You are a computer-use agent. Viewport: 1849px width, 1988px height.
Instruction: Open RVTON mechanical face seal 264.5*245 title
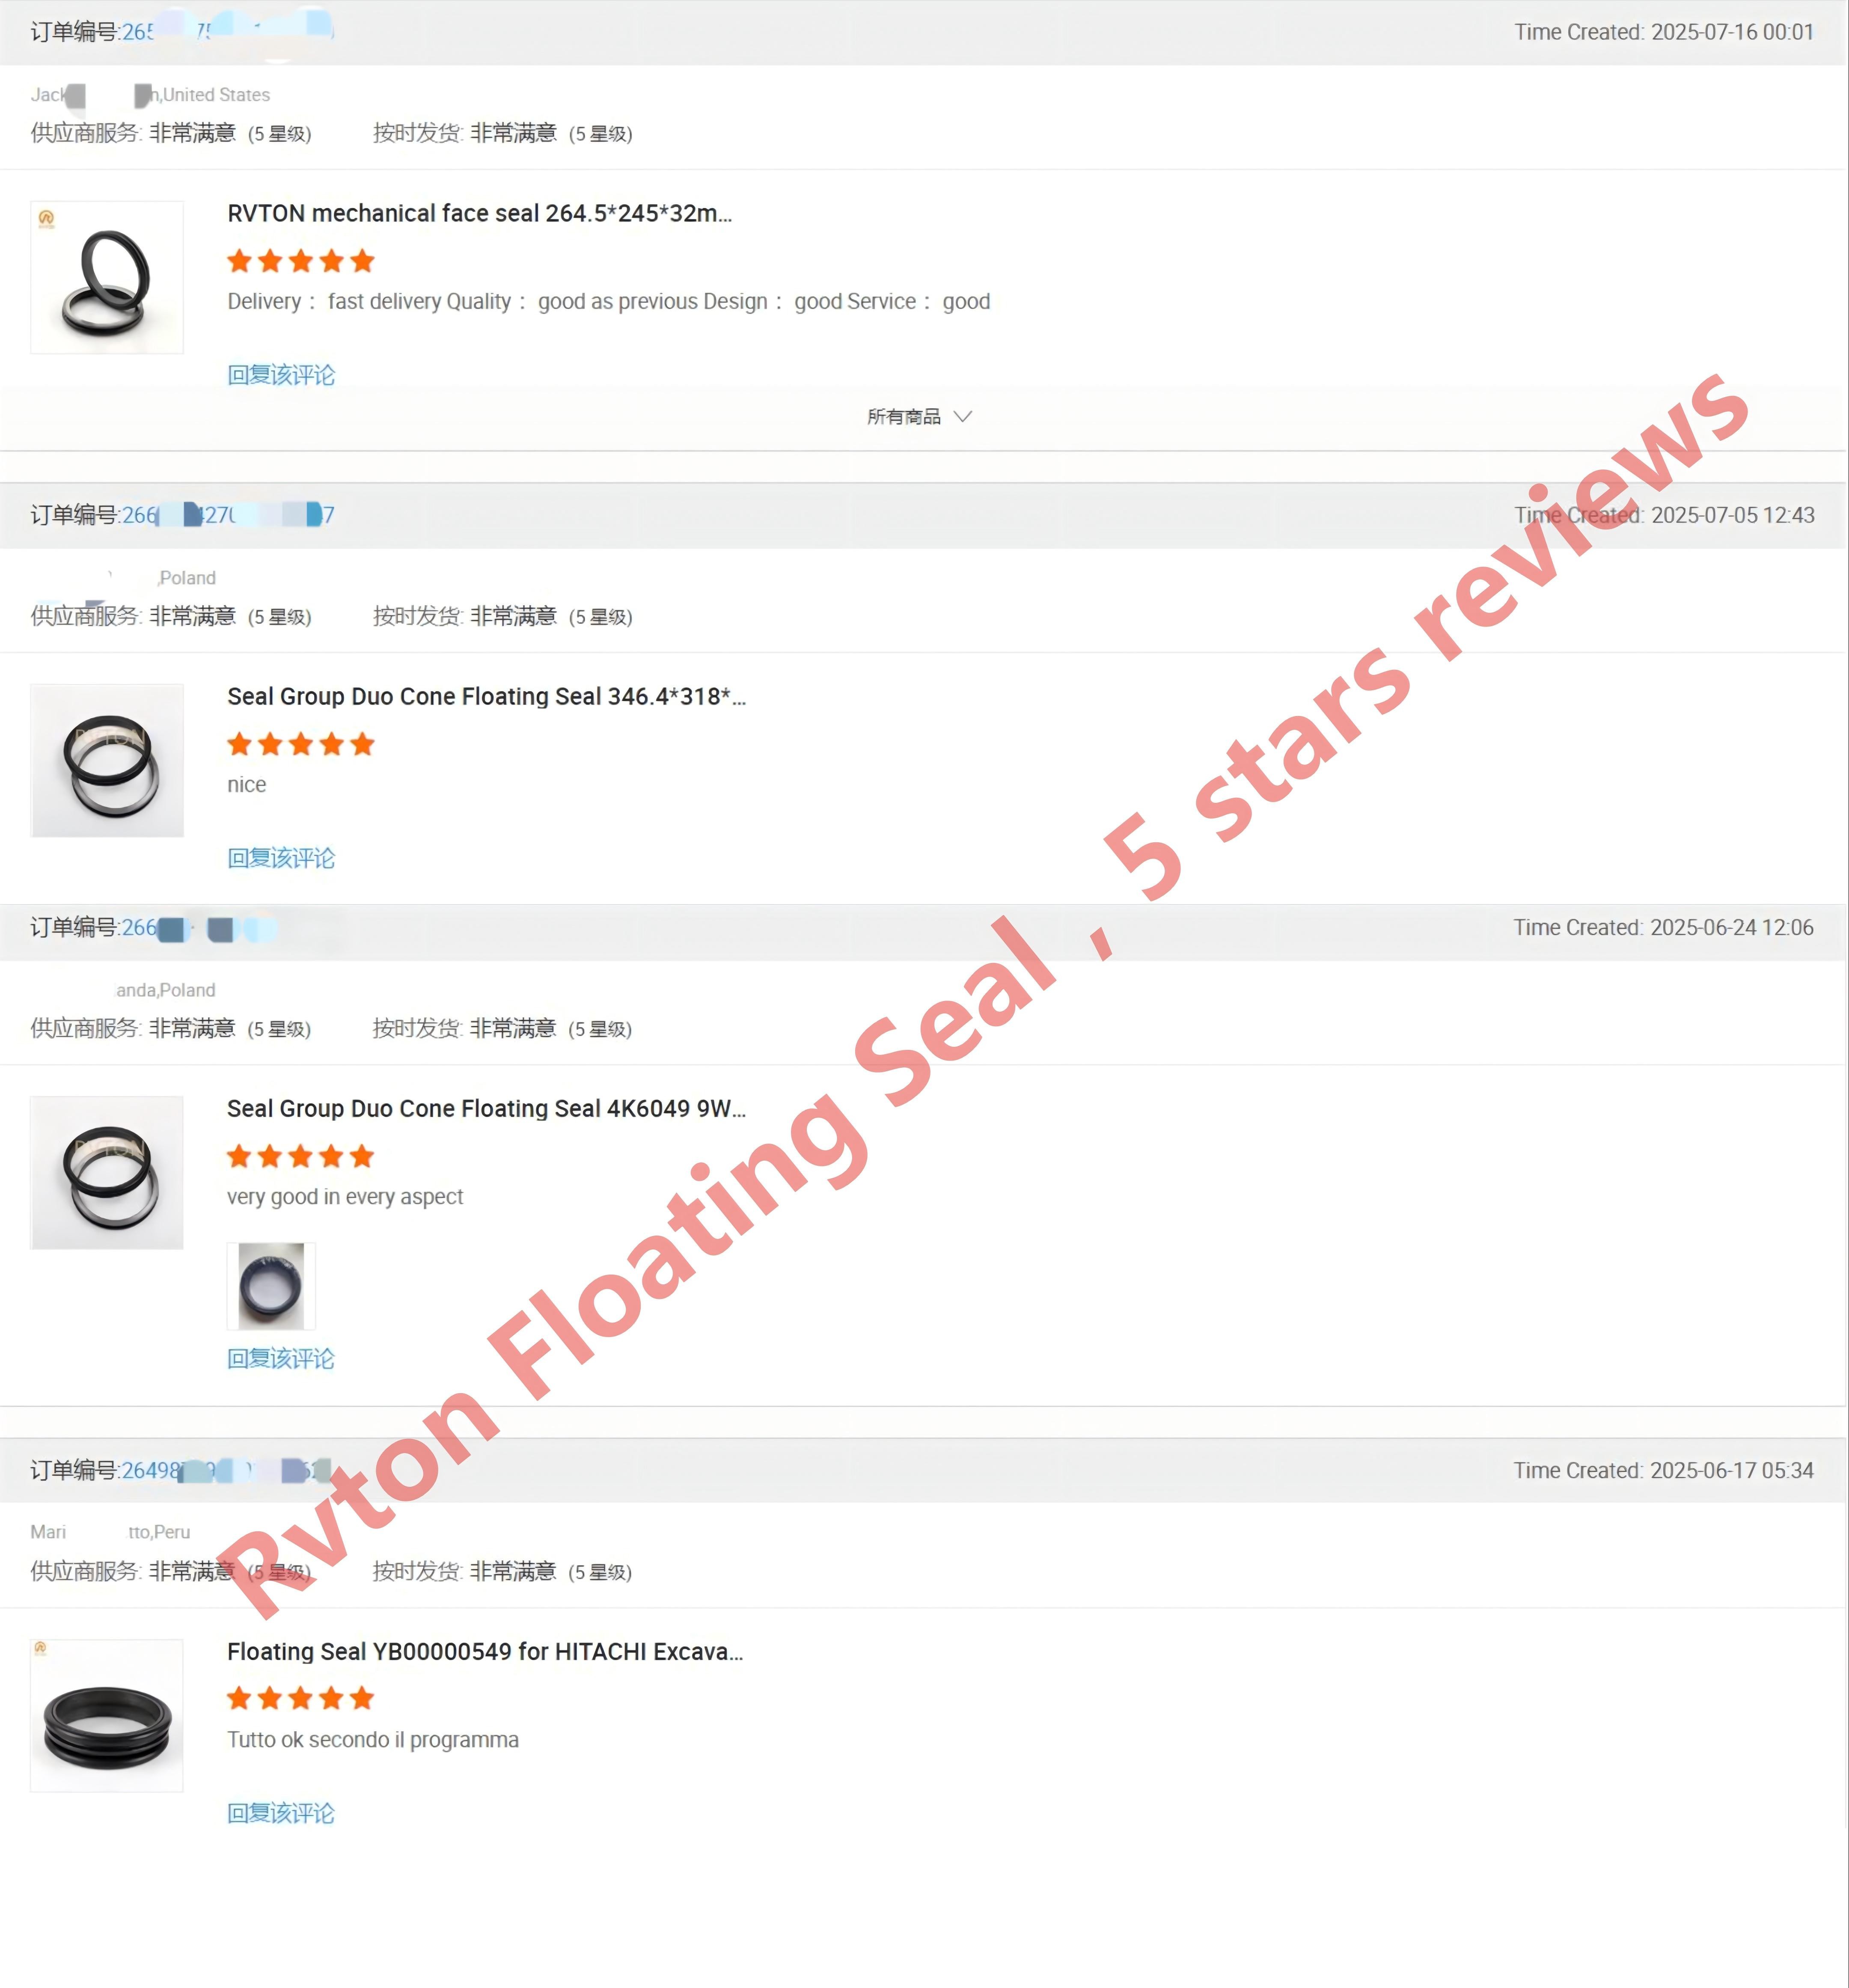(479, 213)
